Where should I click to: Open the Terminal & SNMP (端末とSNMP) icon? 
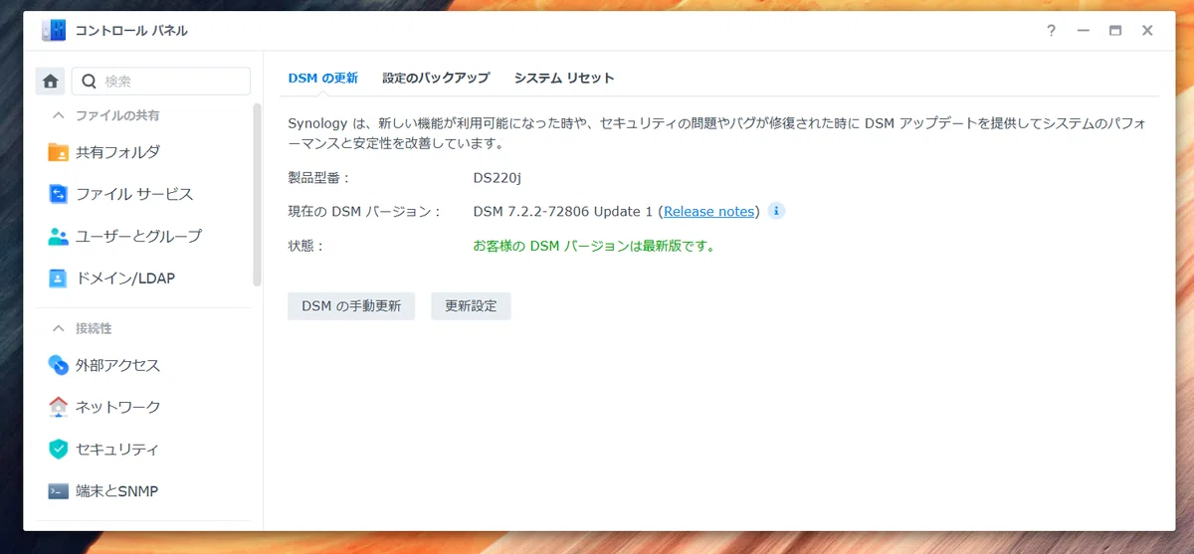coord(59,490)
